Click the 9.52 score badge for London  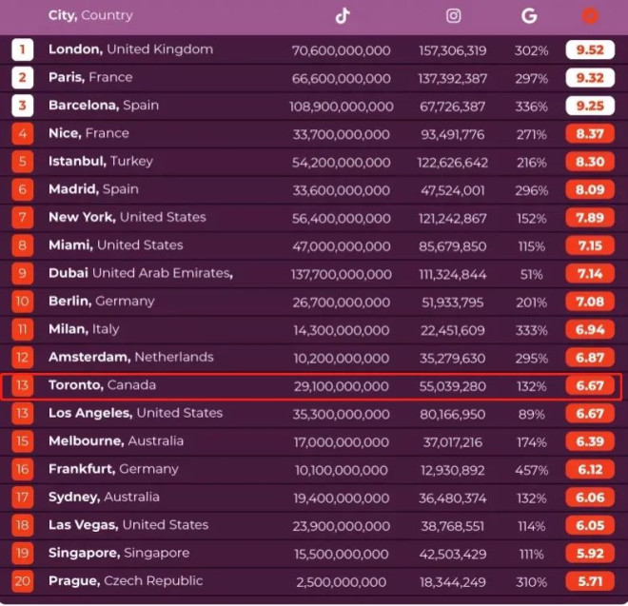(x=590, y=49)
